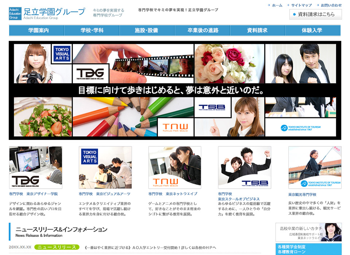Click the rose bouquet image in banner

229,64
